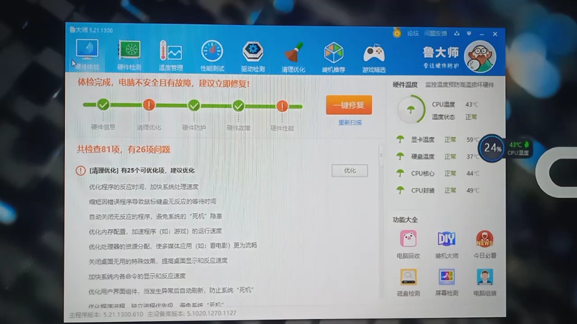Launch the 性能测试 performance test
The image size is (577, 324).
tap(211, 53)
